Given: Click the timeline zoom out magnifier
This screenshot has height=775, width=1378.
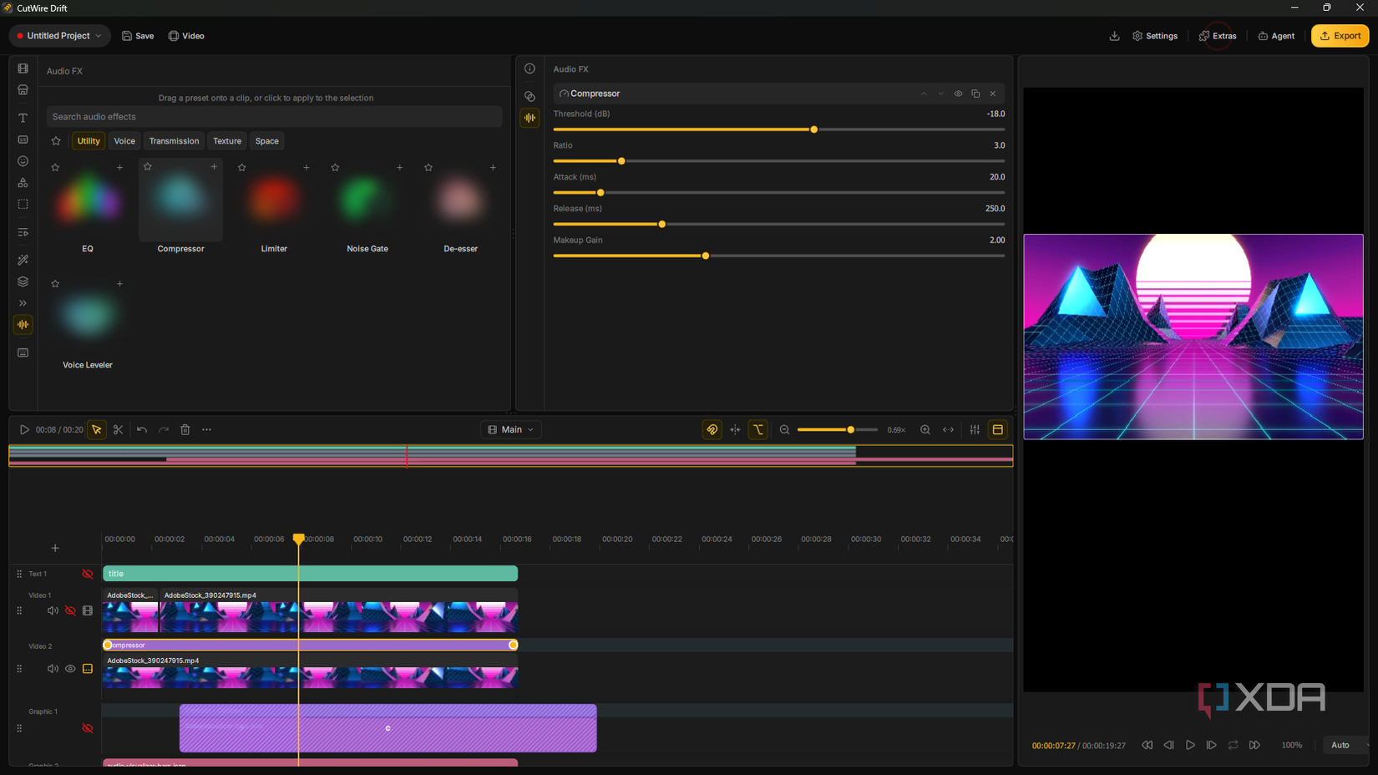Looking at the screenshot, I should [784, 429].
